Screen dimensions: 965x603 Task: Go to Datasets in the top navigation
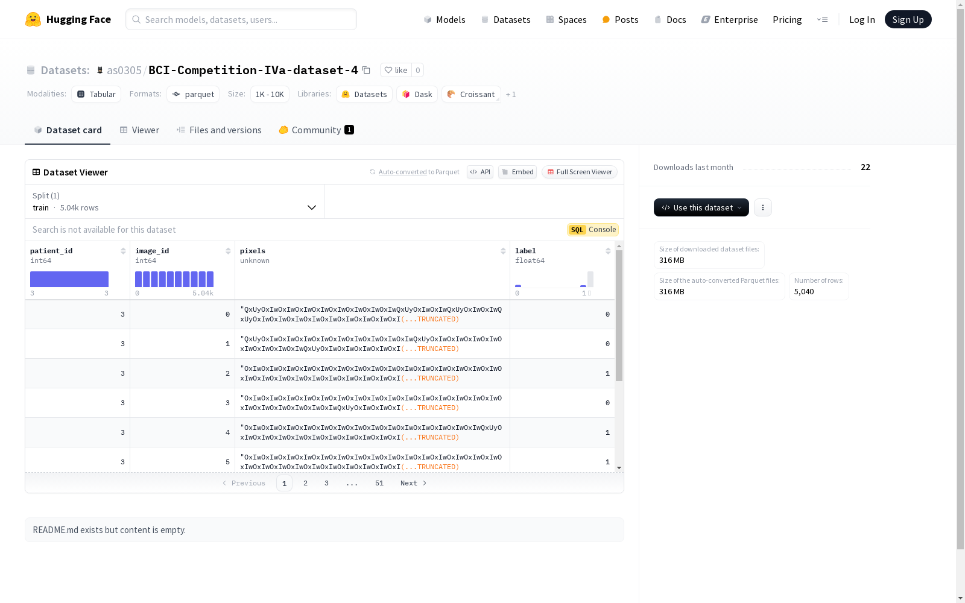pyautogui.click(x=505, y=19)
